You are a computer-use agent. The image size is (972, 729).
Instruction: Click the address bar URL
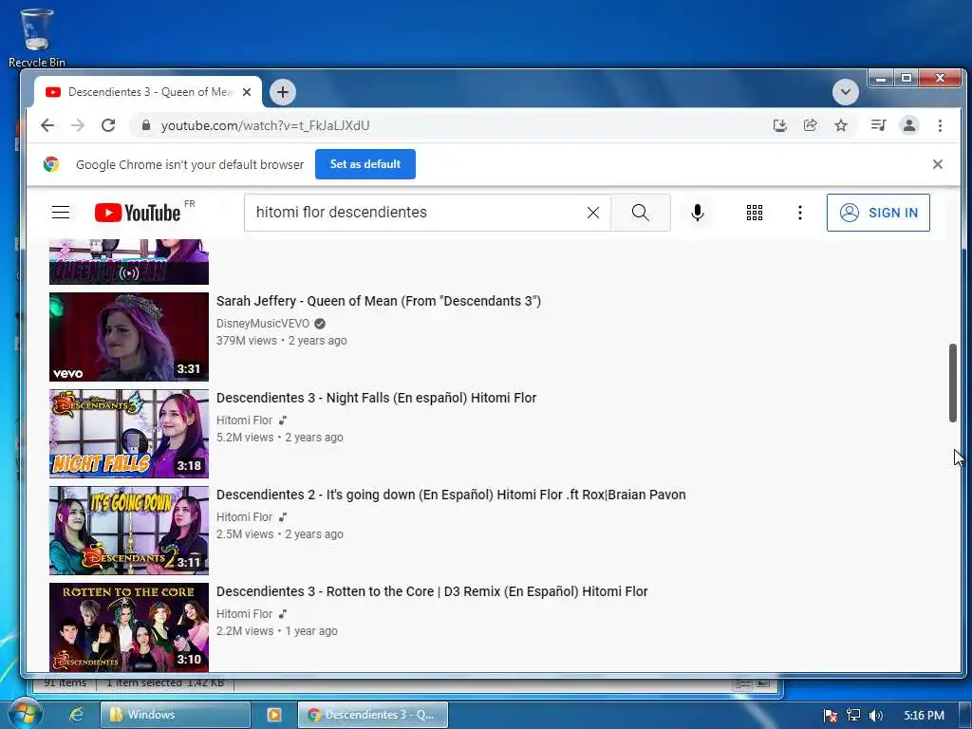click(266, 126)
